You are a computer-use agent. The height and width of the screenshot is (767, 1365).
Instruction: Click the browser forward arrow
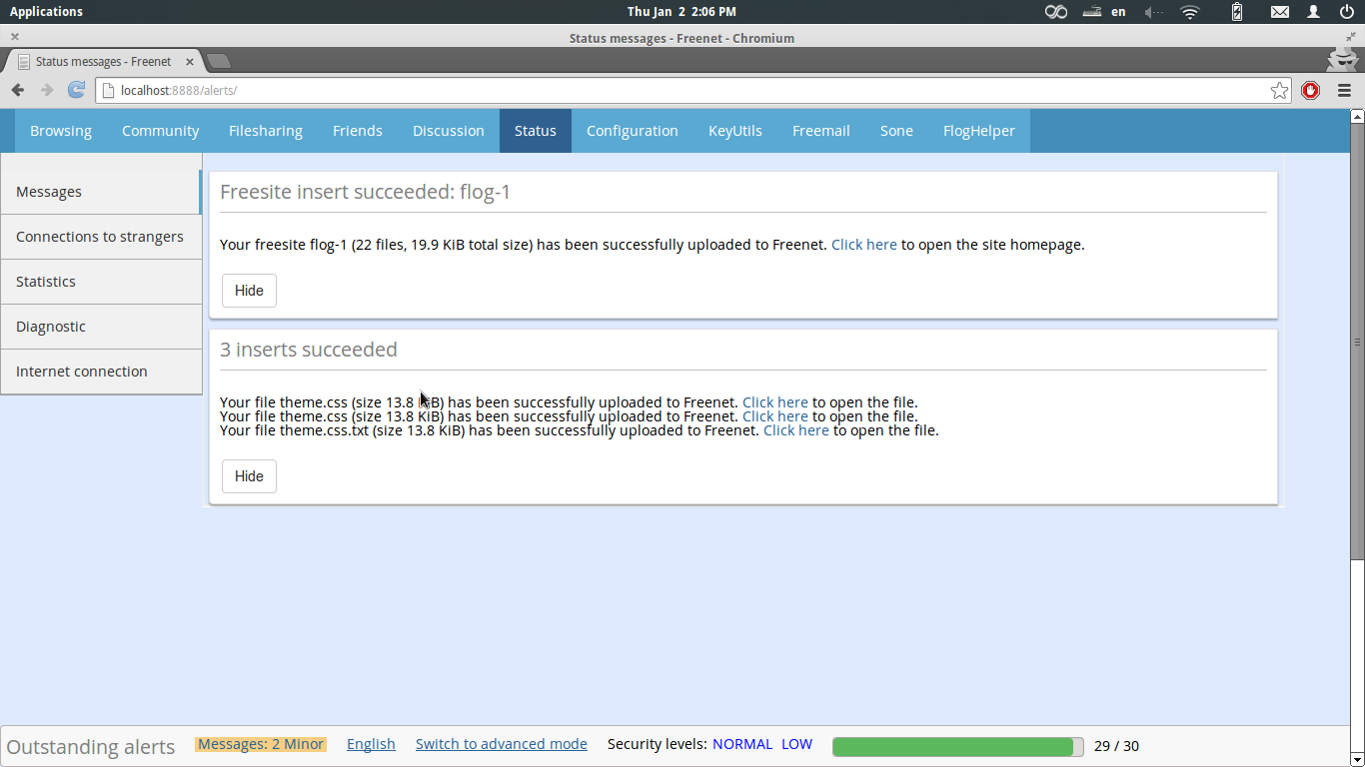point(47,90)
